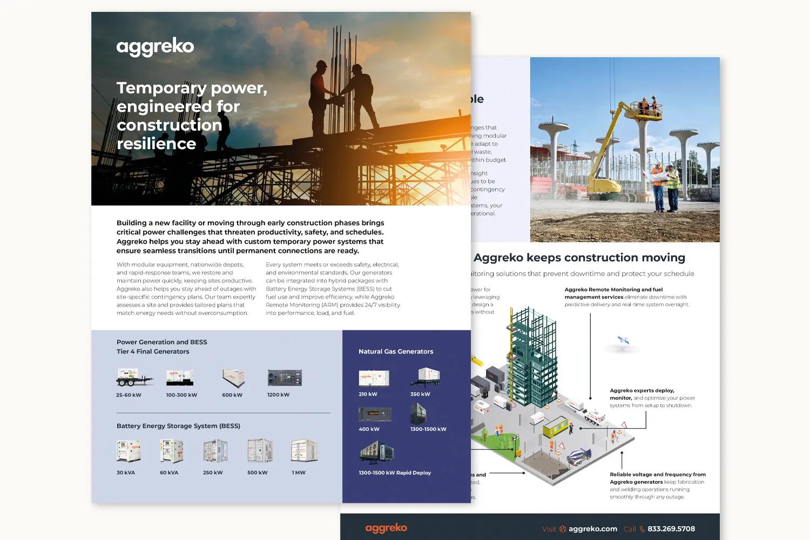The height and width of the screenshot is (540, 810).
Task: Click the heading "Aggreko keeps construction moving"
Action: pyautogui.click(x=579, y=258)
